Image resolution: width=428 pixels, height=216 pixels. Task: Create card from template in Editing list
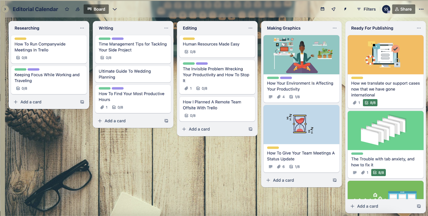pyautogui.click(x=250, y=129)
